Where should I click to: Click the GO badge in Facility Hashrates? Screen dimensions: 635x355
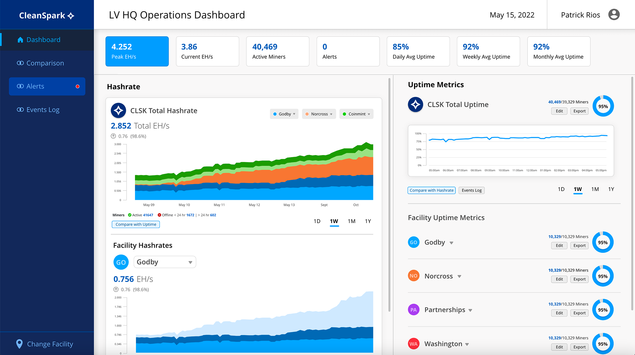tap(121, 262)
